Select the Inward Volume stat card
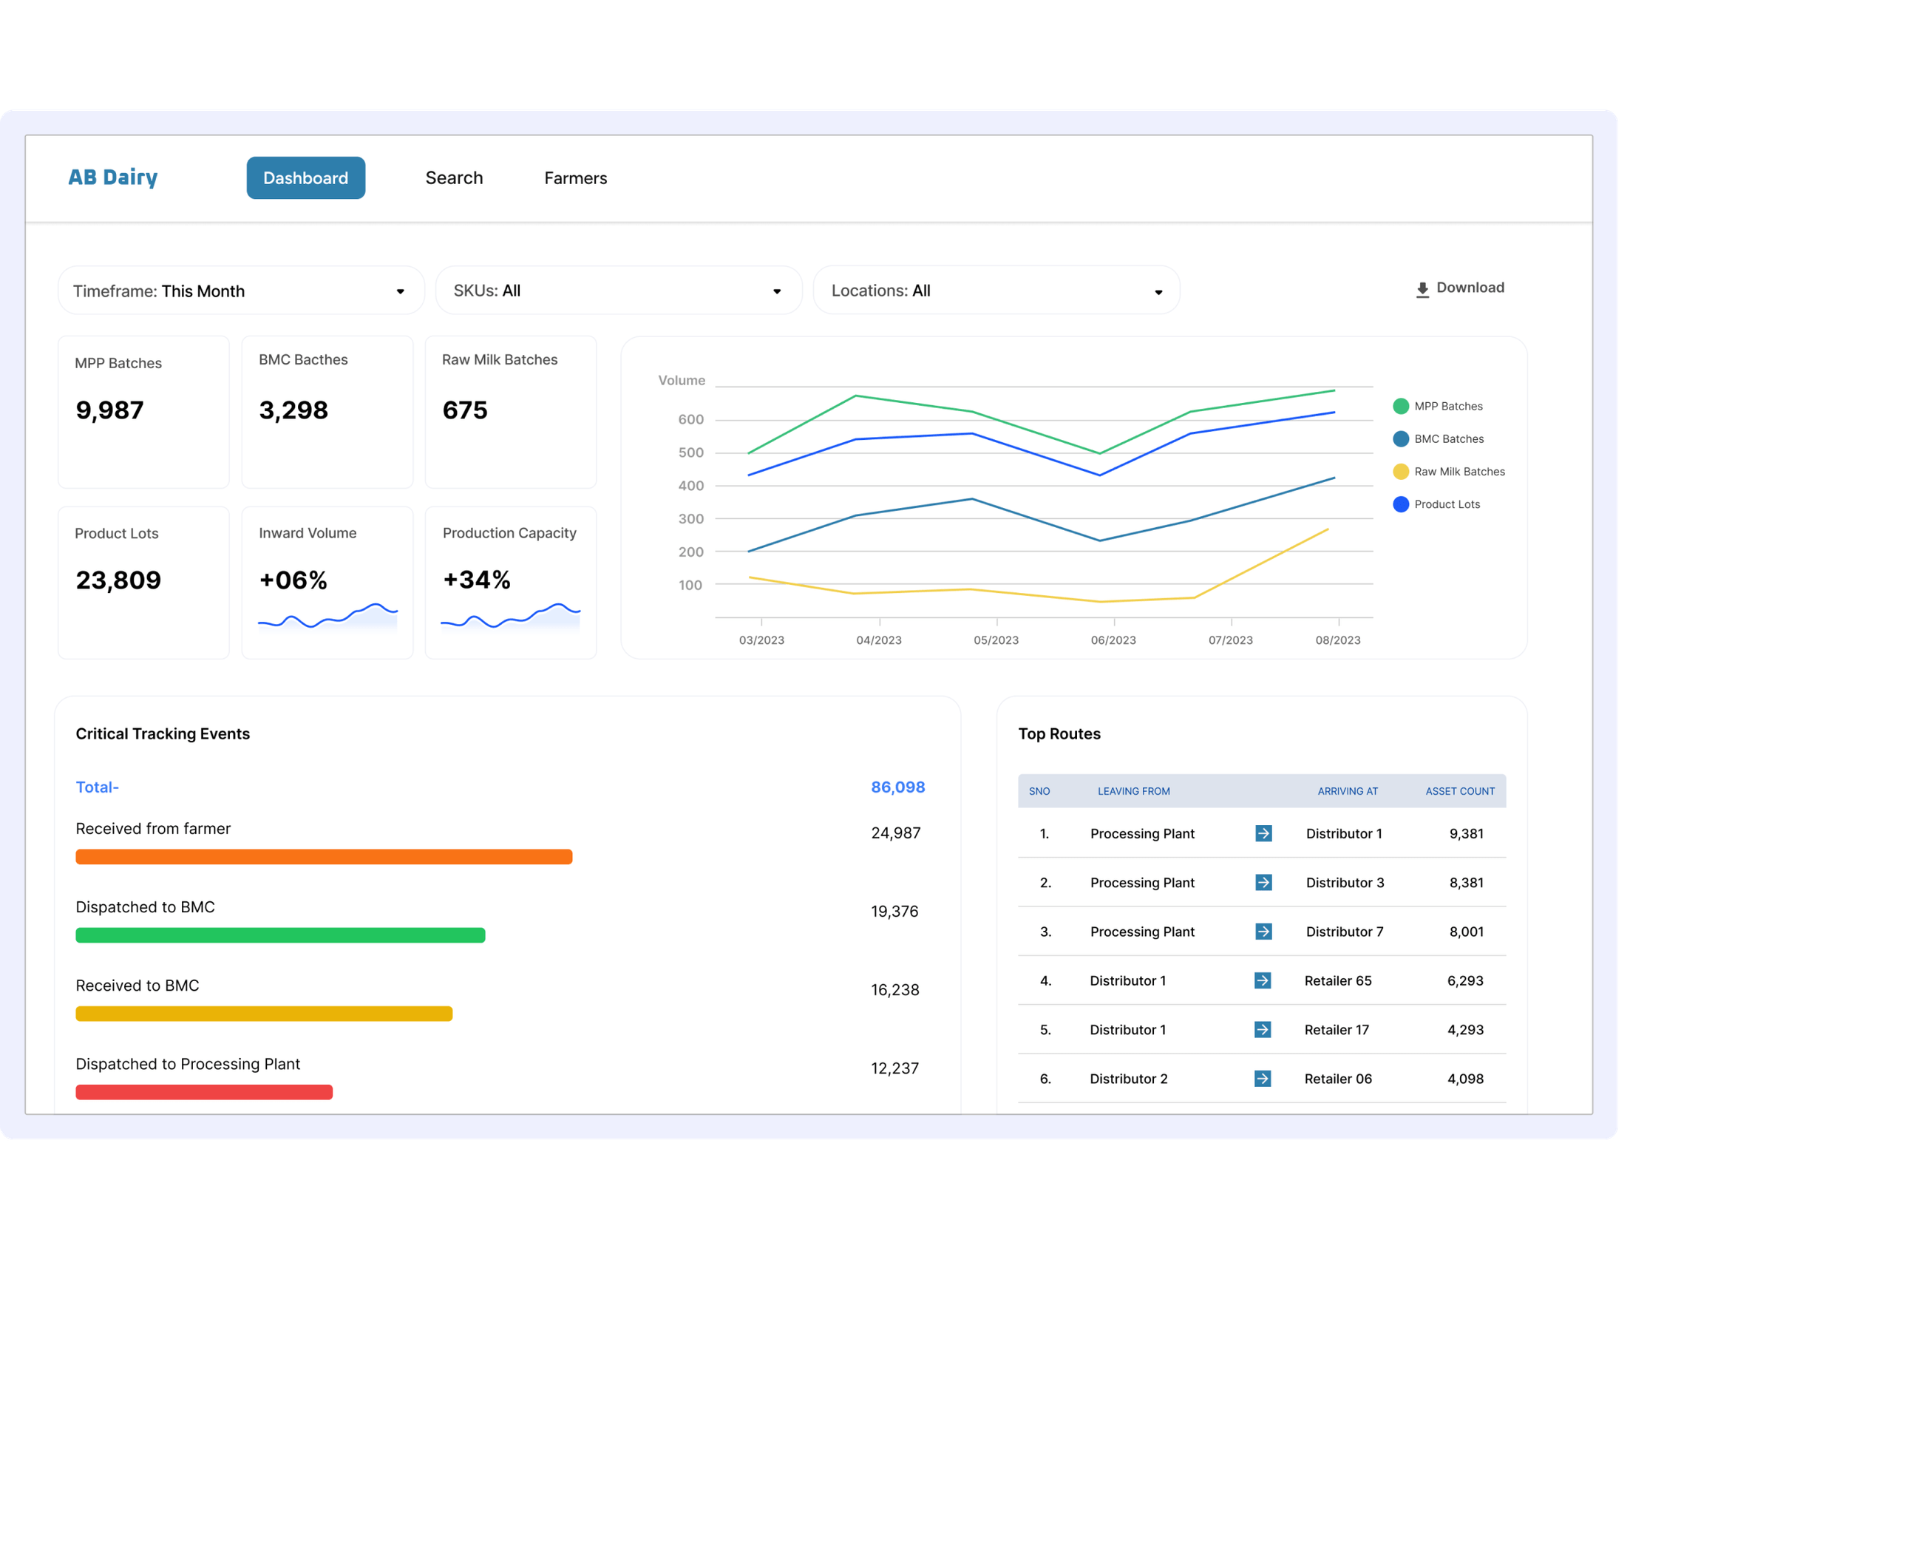Image resolution: width=1922 pixels, height=1546 pixels. [x=327, y=583]
